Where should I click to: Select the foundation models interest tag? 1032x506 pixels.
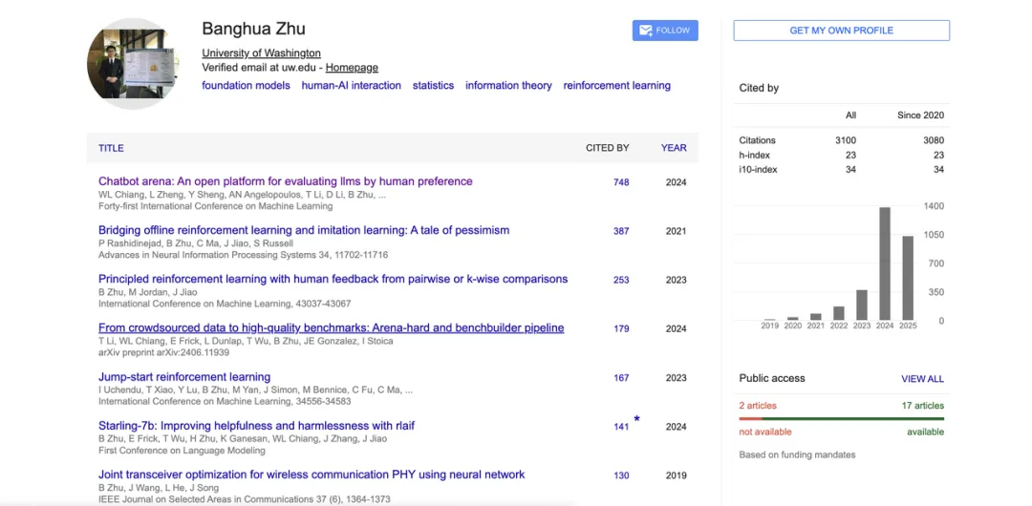[246, 86]
